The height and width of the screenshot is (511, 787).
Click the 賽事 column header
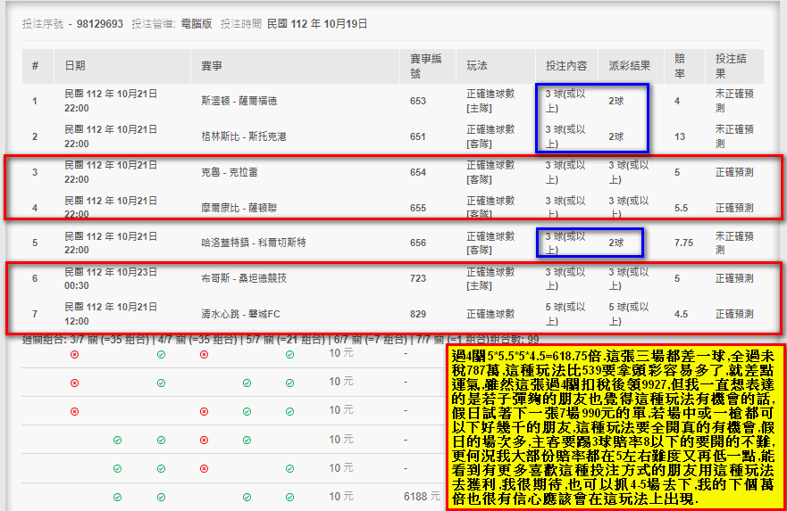[212, 66]
